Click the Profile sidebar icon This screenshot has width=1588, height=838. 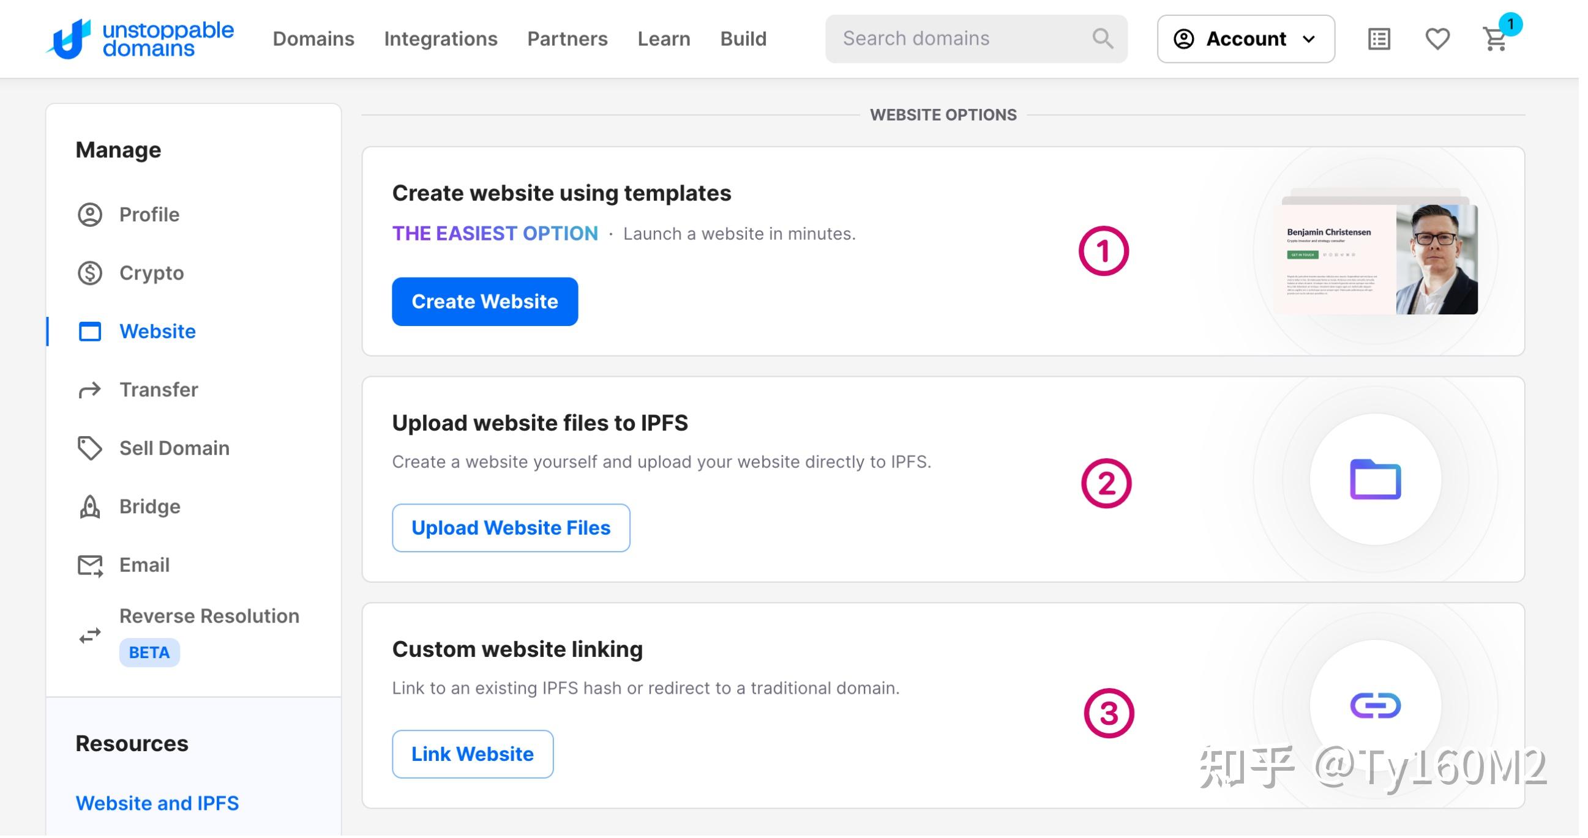pos(90,215)
